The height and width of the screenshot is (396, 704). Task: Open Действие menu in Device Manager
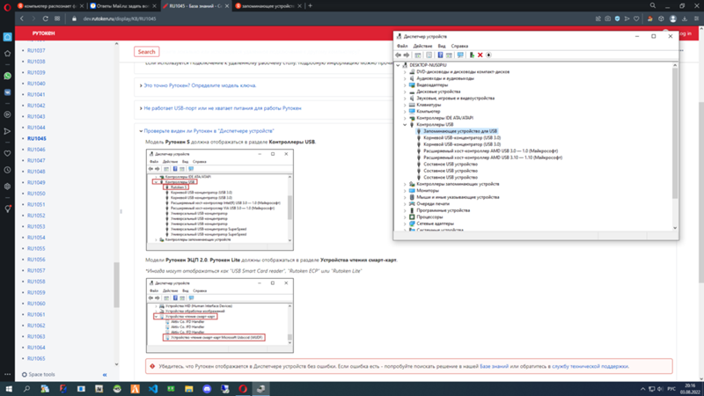tap(422, 46)
